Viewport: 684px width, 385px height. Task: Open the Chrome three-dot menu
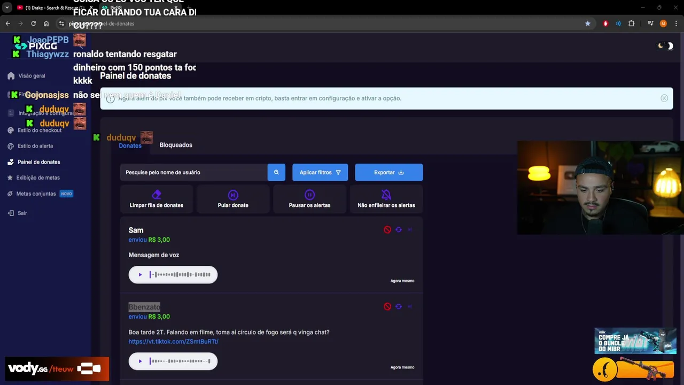click(676, 24)
